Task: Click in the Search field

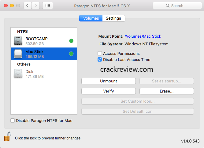Action: 177,6
